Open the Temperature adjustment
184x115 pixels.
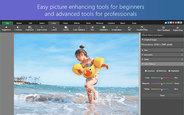coord(116,28)
